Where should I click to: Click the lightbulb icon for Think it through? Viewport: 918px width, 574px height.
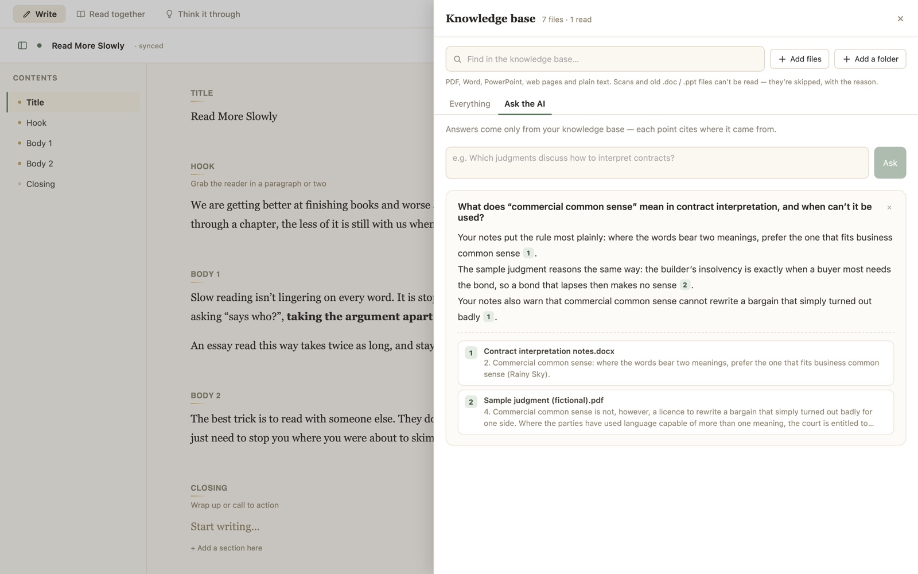click(169, 14)
